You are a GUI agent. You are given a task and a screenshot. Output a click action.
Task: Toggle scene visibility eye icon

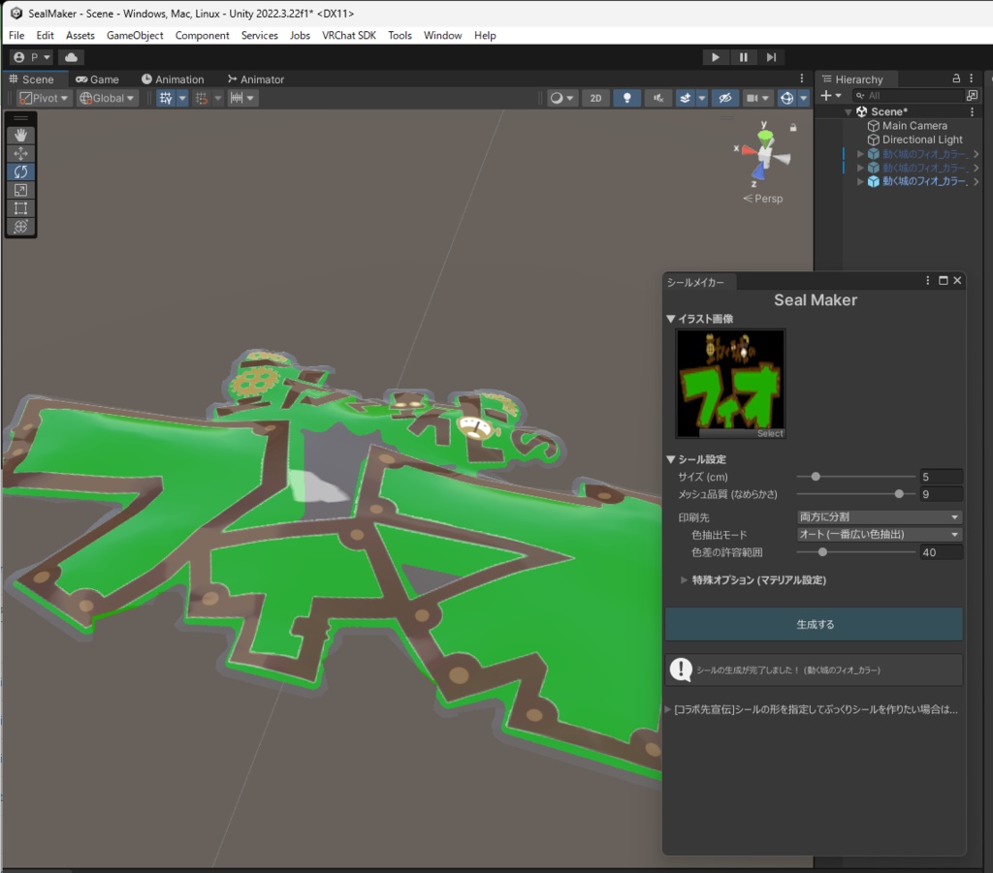coord(725,98)
